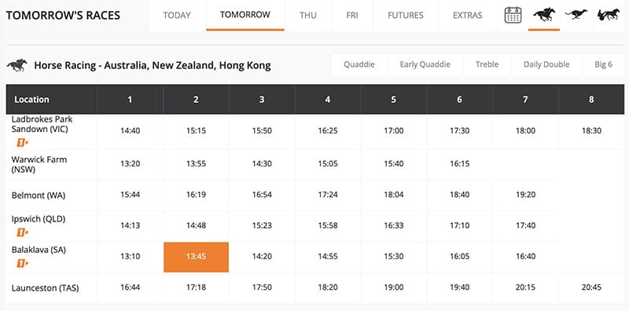Viewport: 629px width, 311px height.
Task: Open the EXTRAS tab
Action: click(468, 16)
